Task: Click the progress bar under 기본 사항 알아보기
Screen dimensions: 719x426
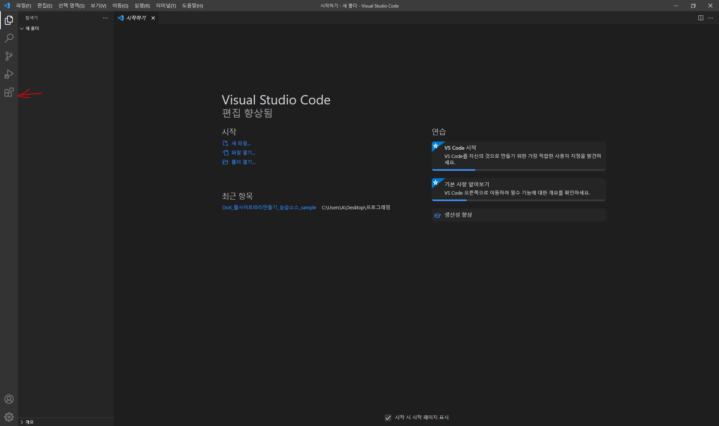Action: (x=519, y=200)
